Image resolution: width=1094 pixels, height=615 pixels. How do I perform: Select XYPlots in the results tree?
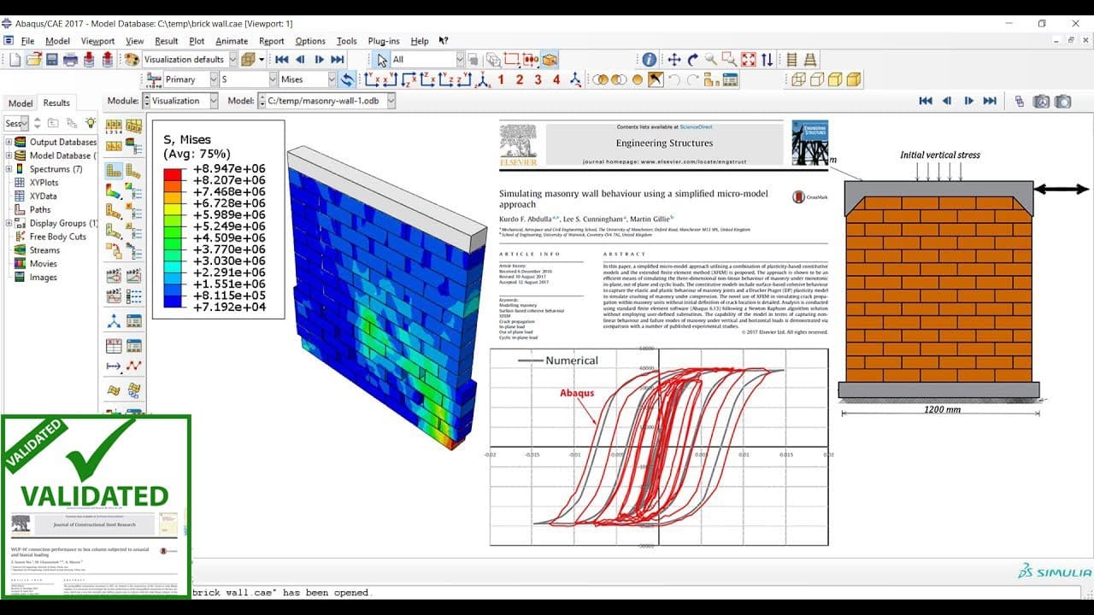point(44,183)
